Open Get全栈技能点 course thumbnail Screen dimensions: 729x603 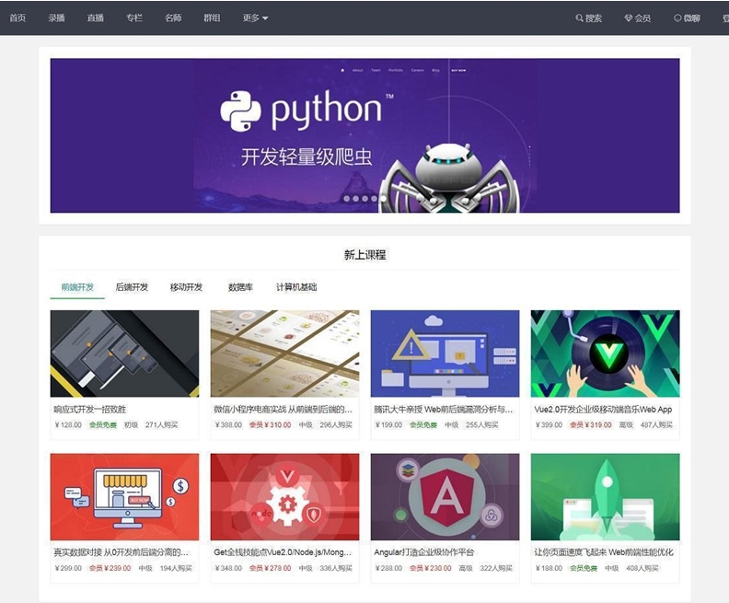coord(284,497)
